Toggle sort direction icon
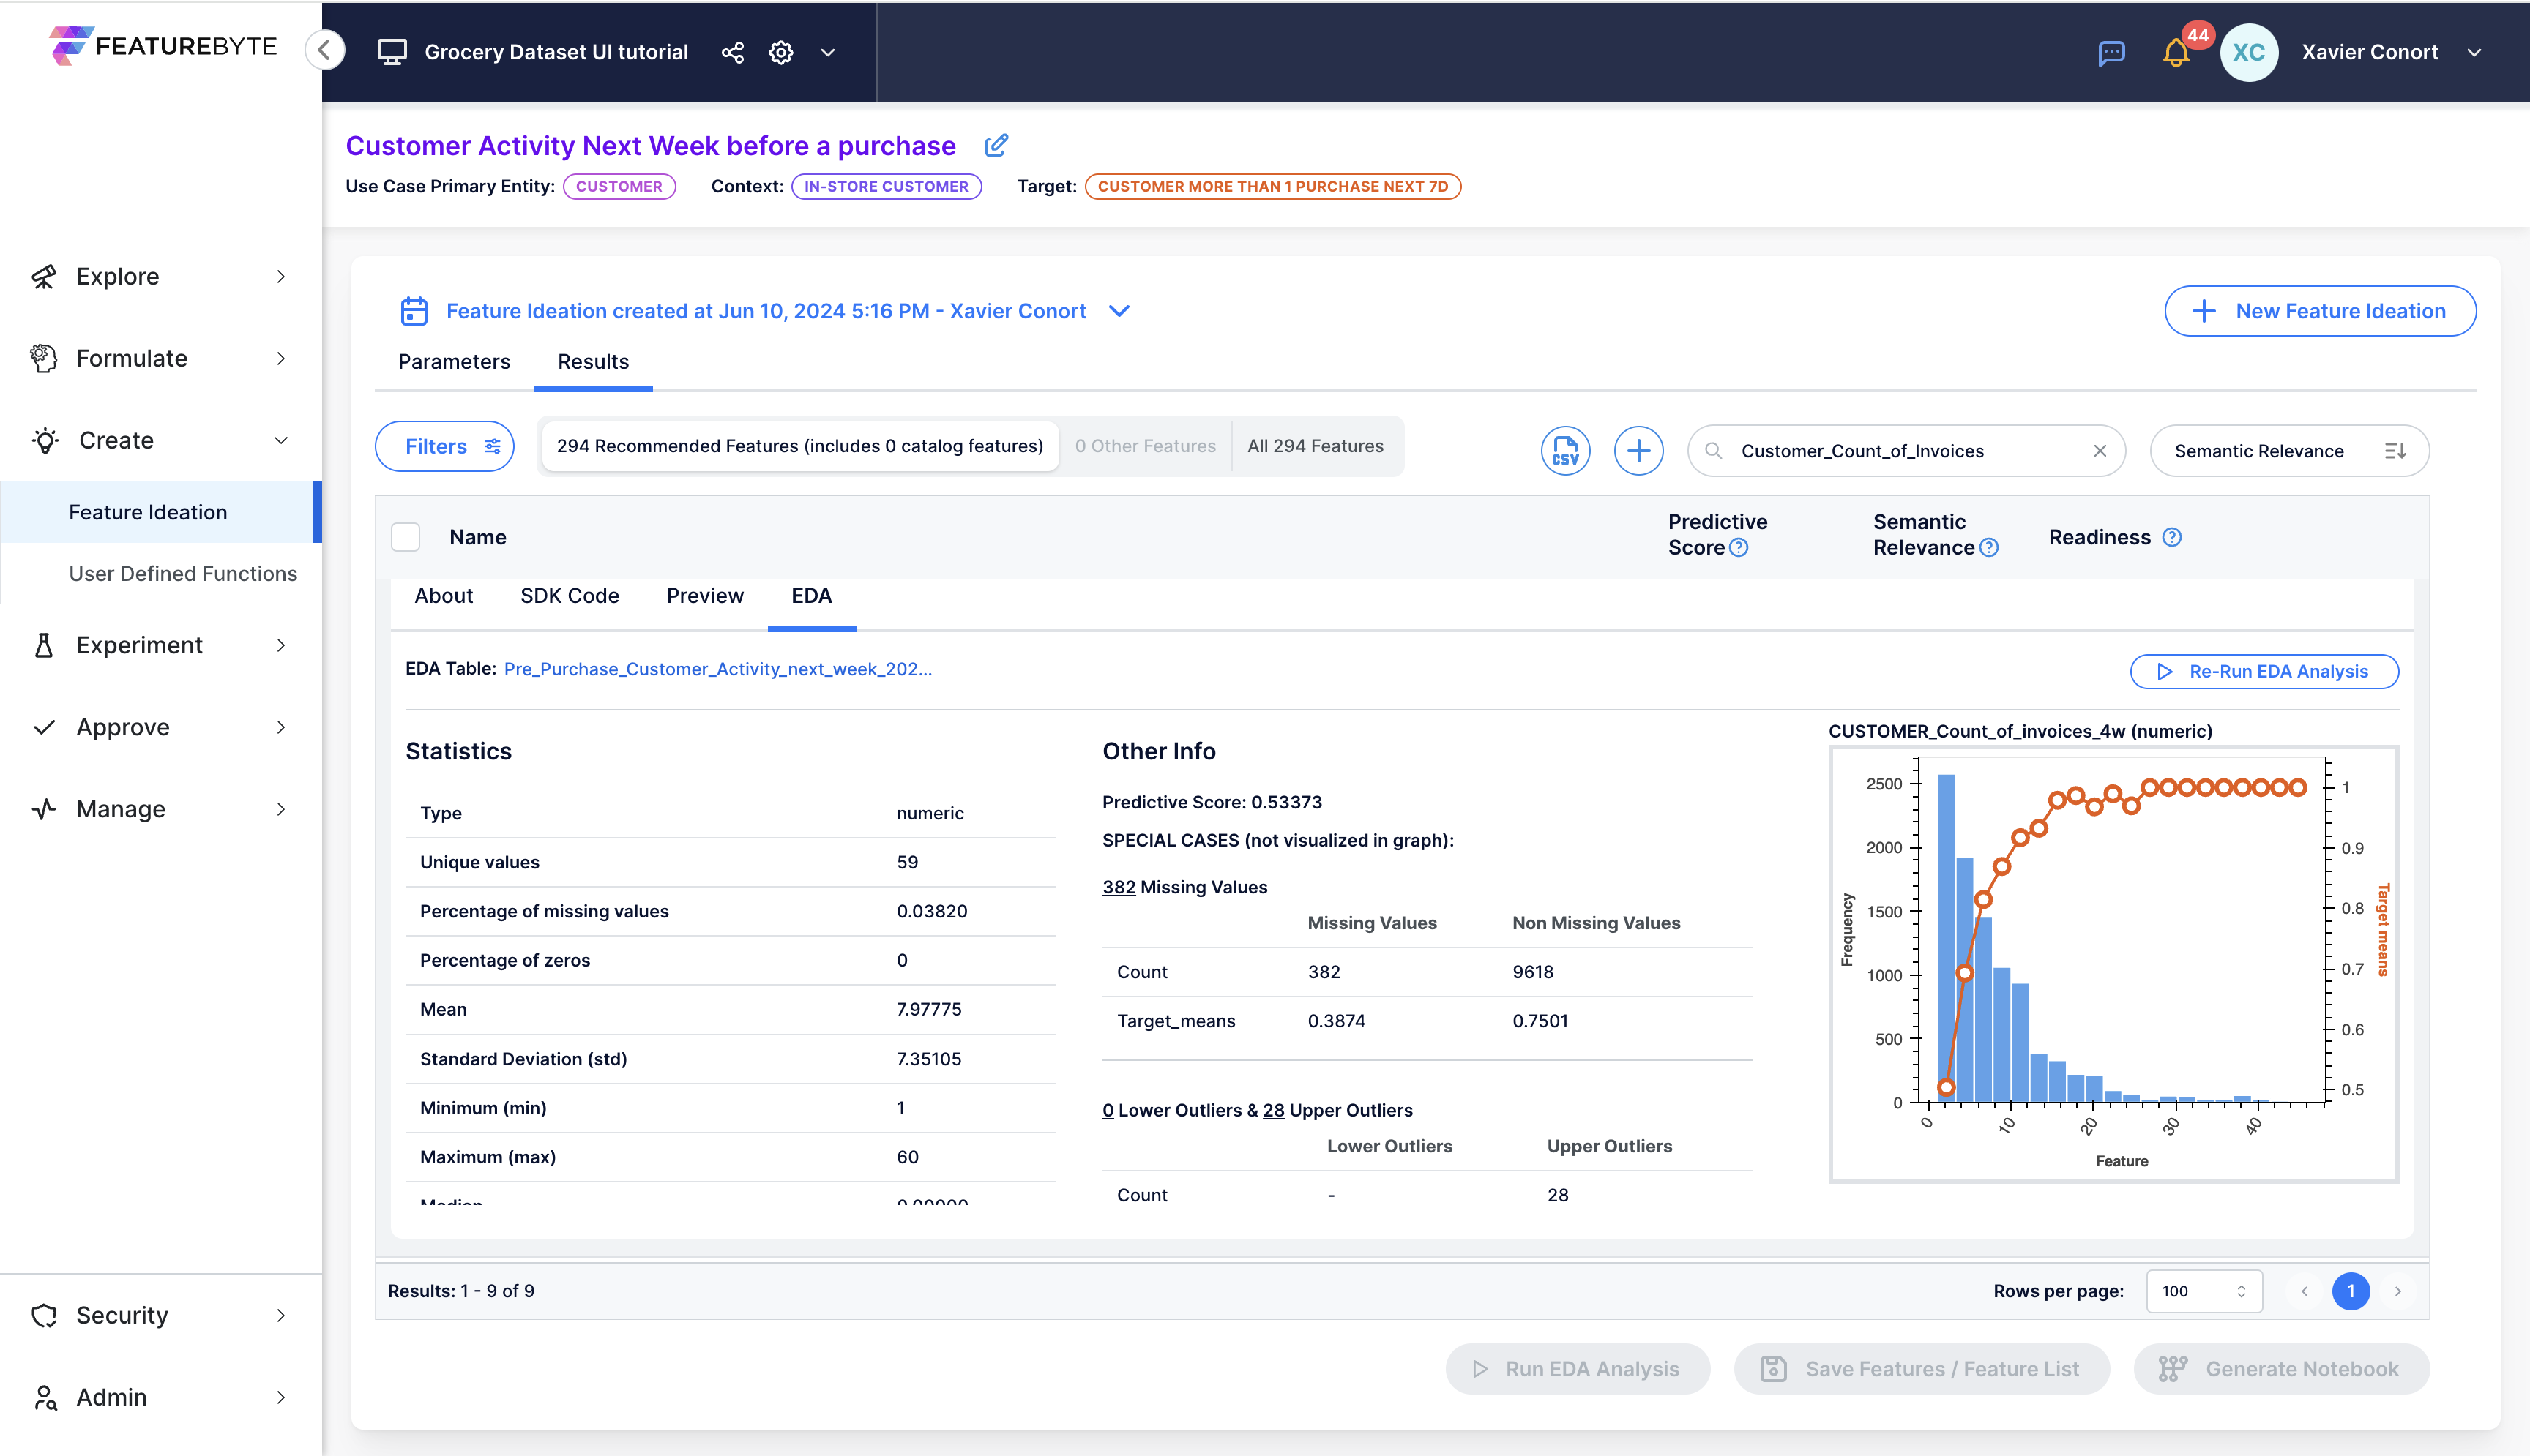This screenshot has height=1456, width=2530. pyautogui.click(x=2395, y=451)
